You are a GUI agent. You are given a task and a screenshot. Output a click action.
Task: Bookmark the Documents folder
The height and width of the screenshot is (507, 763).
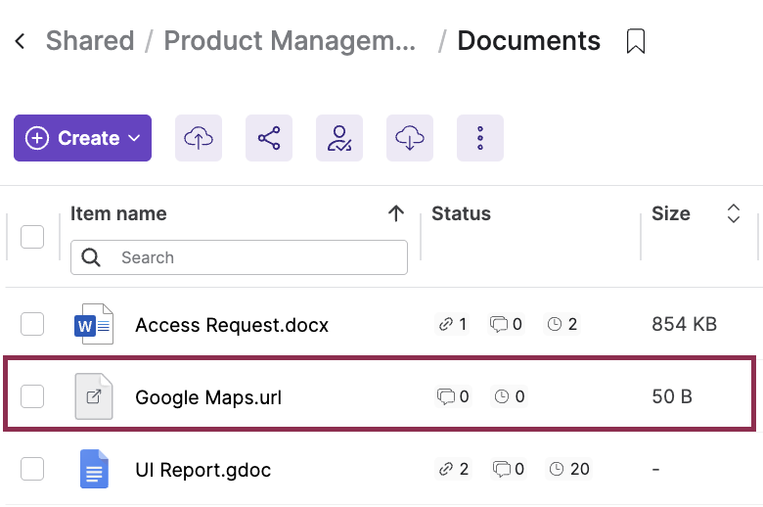[636, 41]
